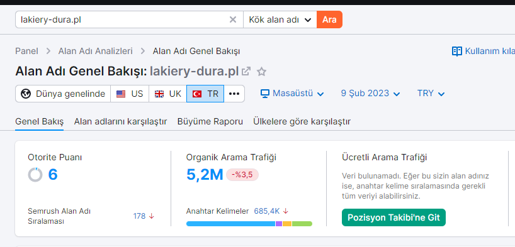Click the Otorite Puanı value 6
The image size is (515, 247).
(x=53, y=175)
